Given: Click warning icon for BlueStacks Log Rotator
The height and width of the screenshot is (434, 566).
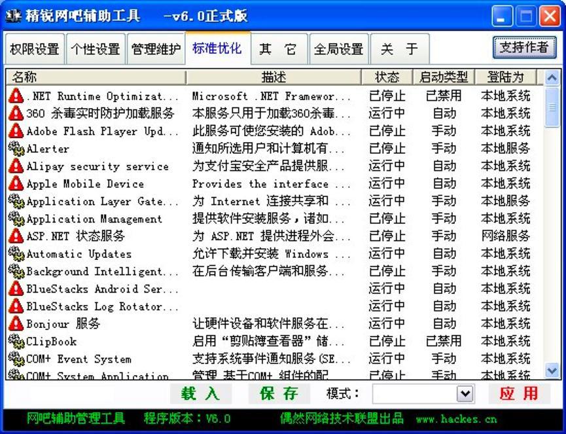Looking at the screenshot, I should click(16, 306).
